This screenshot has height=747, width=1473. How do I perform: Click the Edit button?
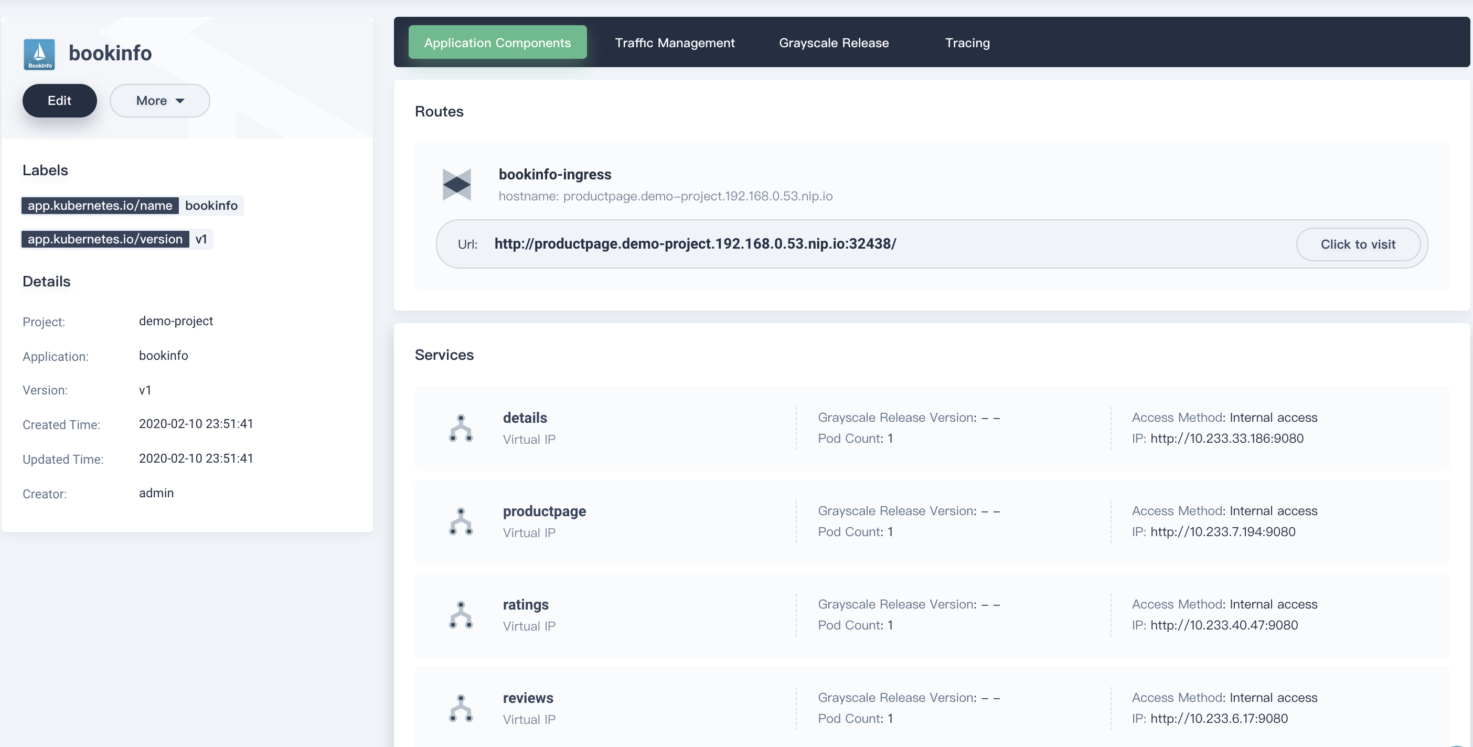[59, 101]
